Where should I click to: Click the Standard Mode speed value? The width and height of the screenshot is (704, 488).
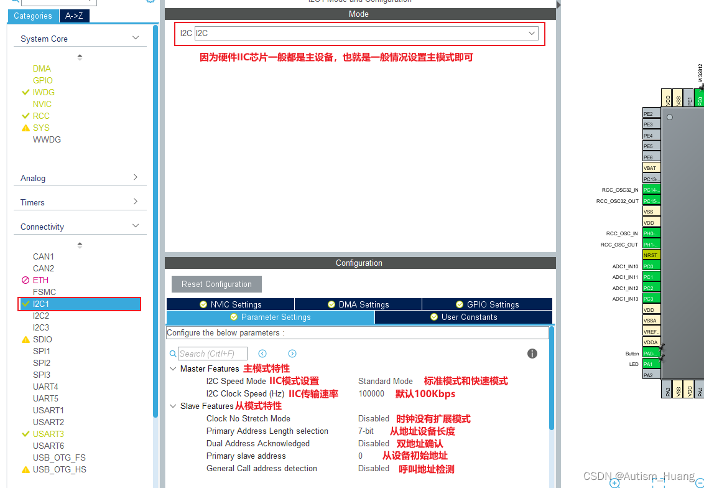385,382
